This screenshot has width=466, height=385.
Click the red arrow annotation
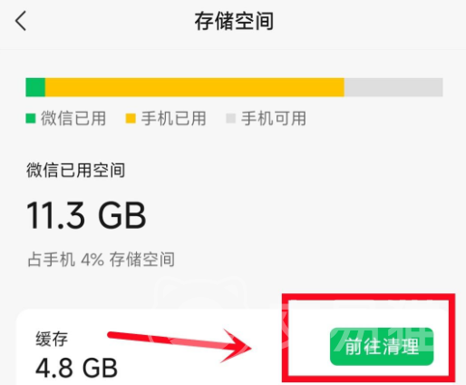click(180, 345)
